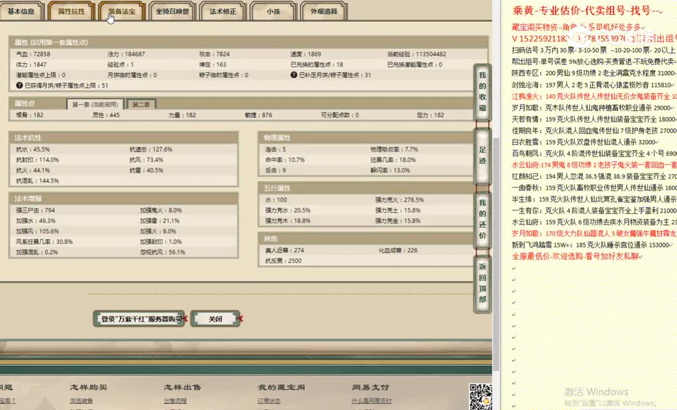
Task: Click the 当前经验: 113504482 entry
Action: [417, 54]
